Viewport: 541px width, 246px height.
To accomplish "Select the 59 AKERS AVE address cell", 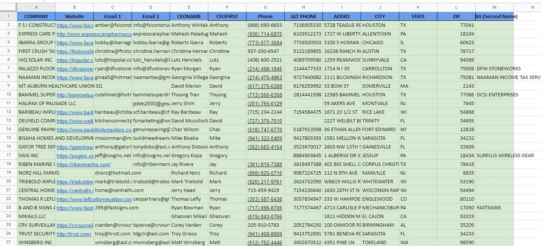I will [342, 104].
